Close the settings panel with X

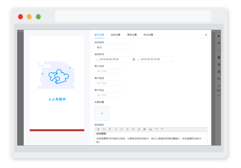point(206,35)
